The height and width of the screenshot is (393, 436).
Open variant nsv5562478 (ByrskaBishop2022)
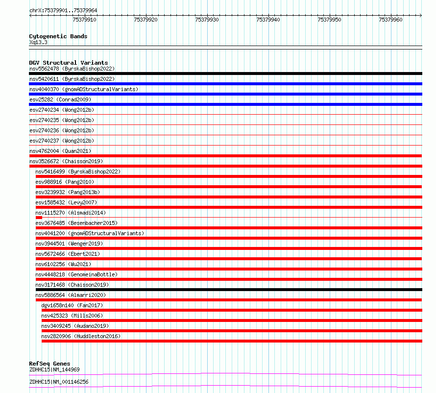72,69
